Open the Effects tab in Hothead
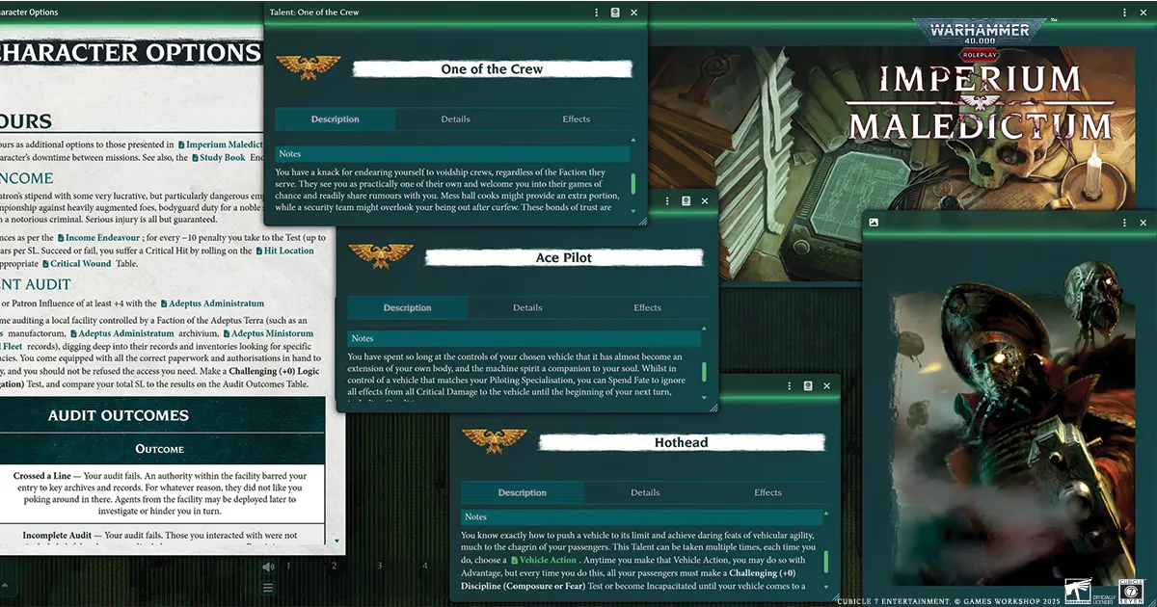Screen dimensions: 1157x607 pyautogui.click(x=768, y=493)
